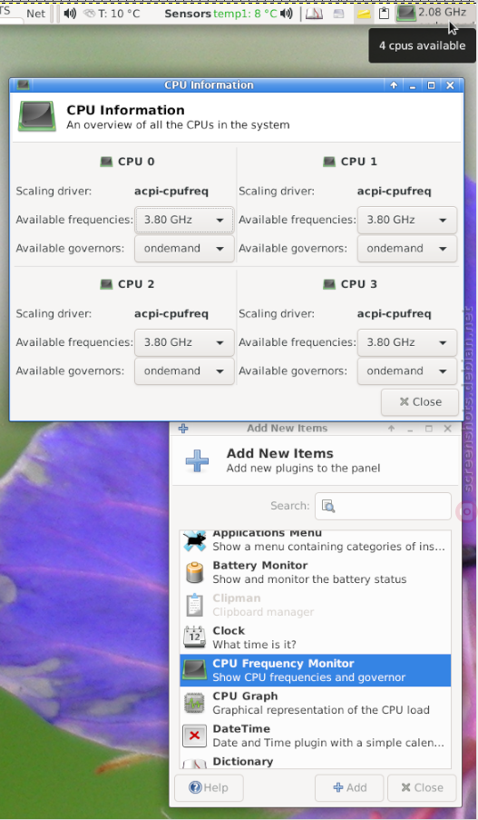Click the maximize button of CPU Information window
Image resolution: width=478 pixels, height=820 pixels.
(431, 85)
